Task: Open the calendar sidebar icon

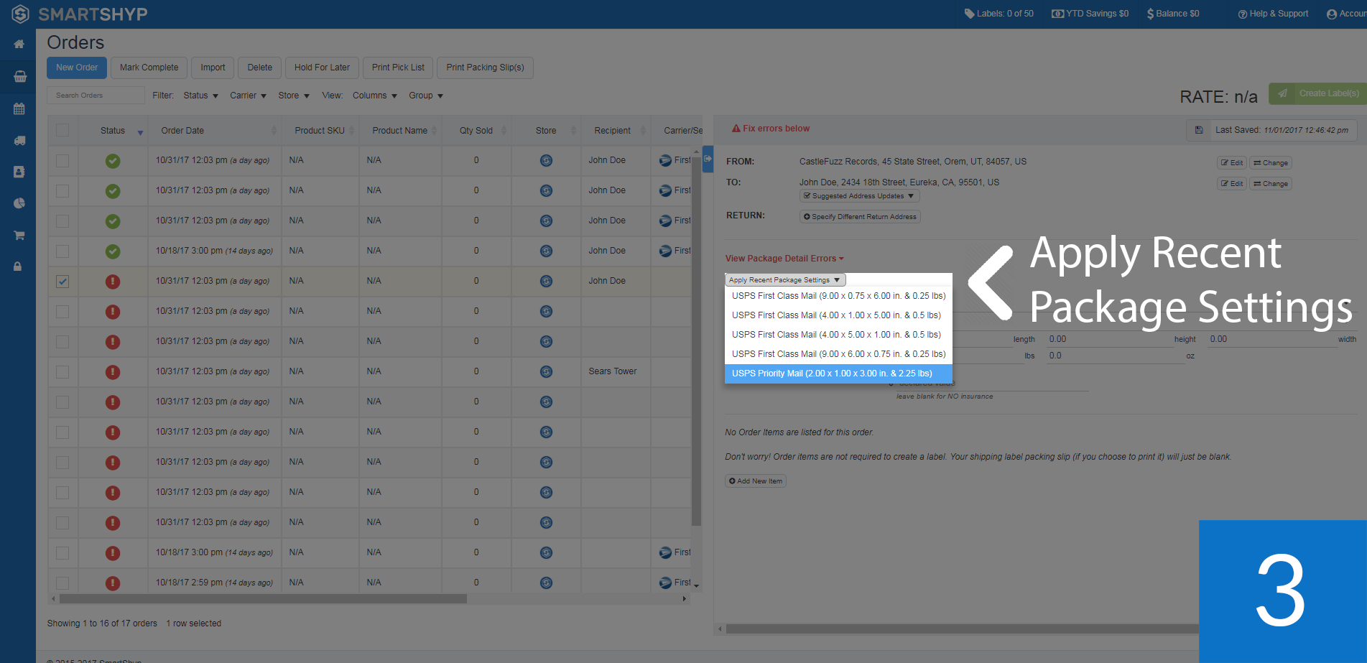Action: (19, 109)
